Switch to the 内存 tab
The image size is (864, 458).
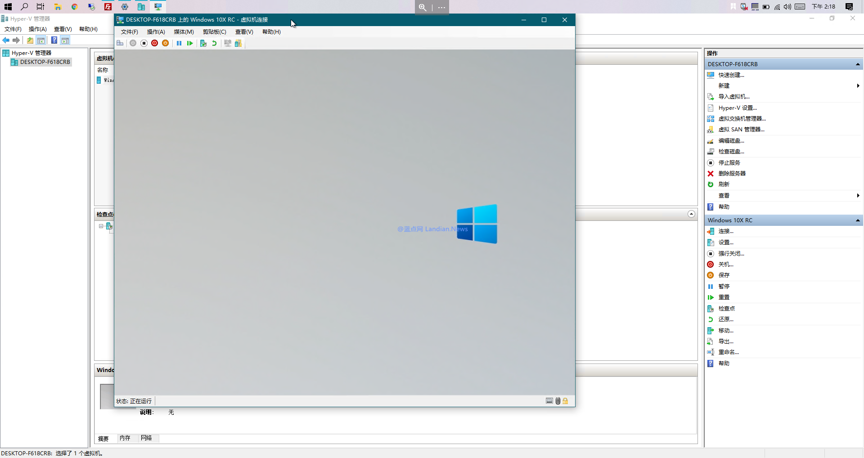(125, 438)
